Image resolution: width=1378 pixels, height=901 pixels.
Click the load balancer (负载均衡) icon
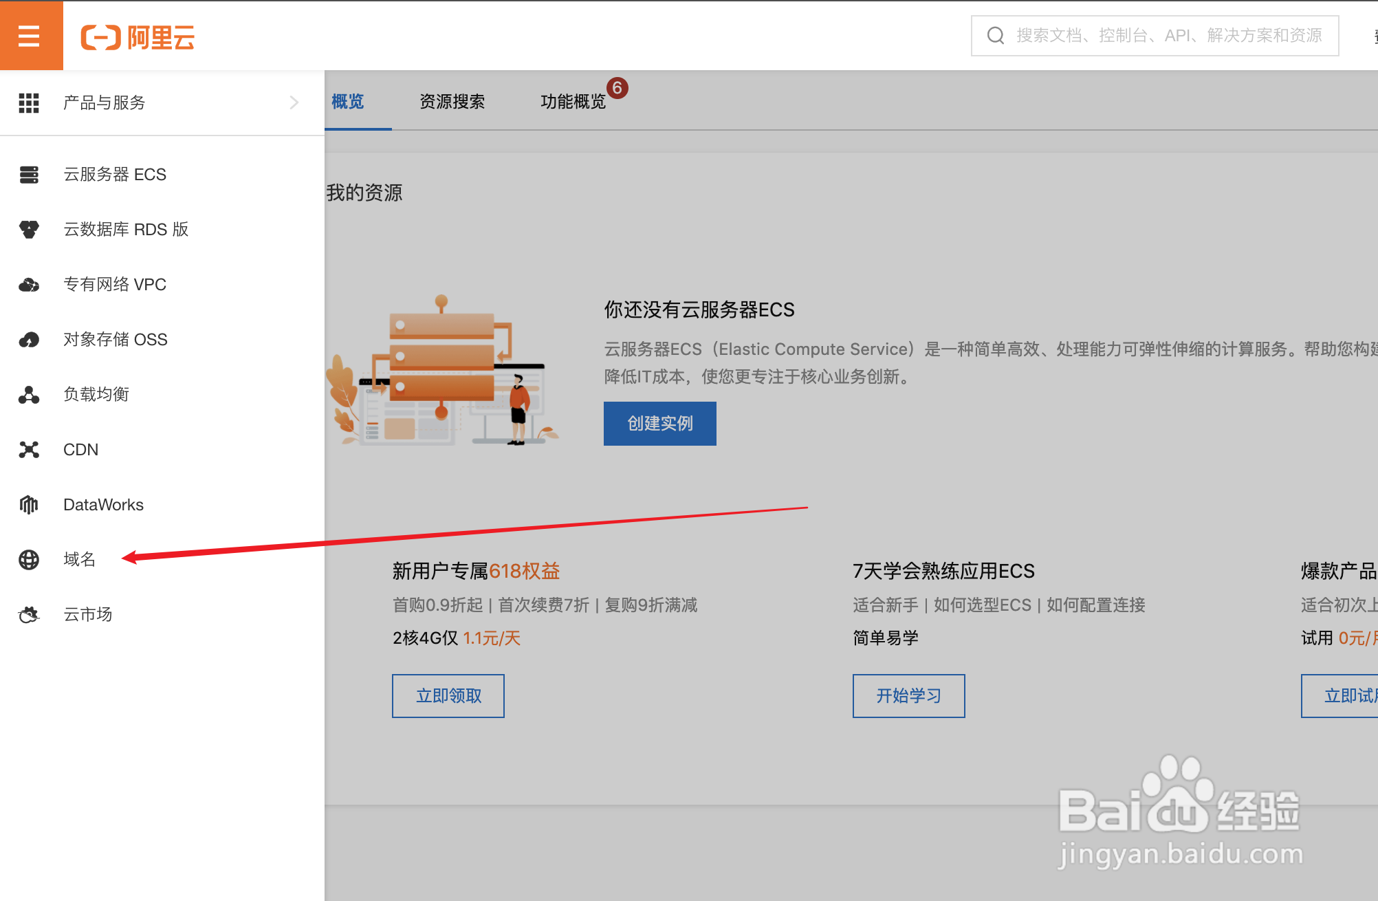[29, 395]
